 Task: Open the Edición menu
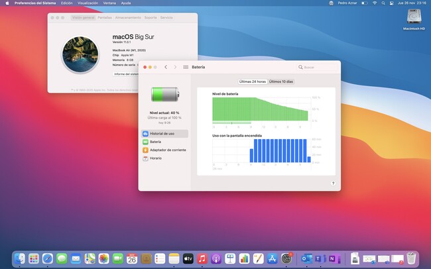(67, 3)
